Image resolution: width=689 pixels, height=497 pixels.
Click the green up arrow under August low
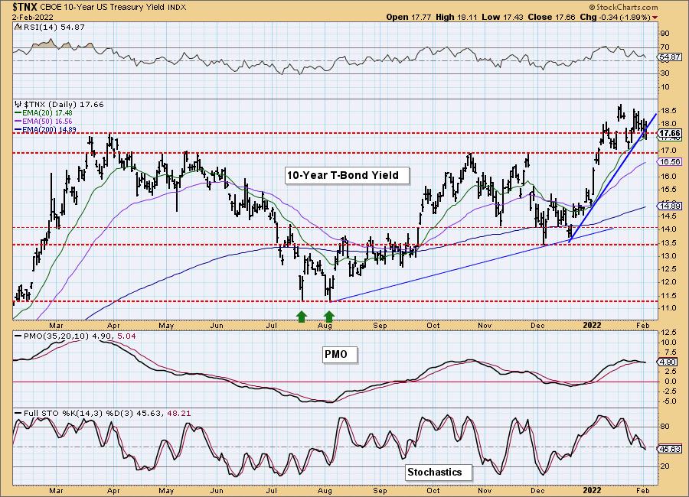tap(329, 317)
